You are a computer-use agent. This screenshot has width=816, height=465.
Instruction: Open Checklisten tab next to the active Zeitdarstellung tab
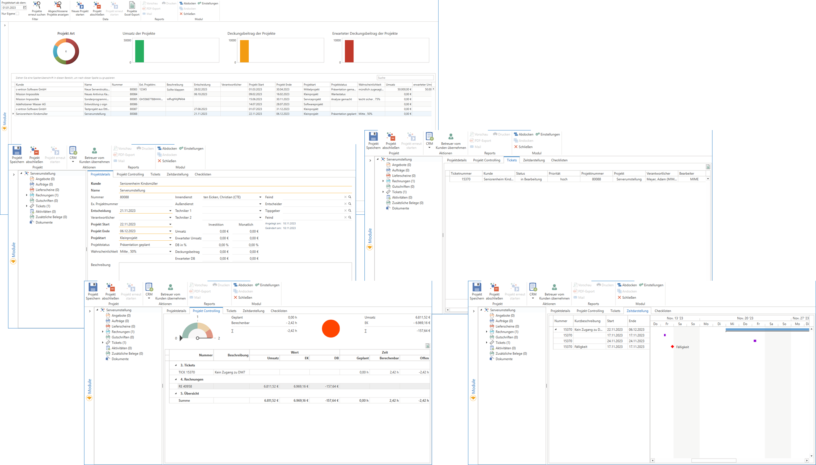point(662,311)
